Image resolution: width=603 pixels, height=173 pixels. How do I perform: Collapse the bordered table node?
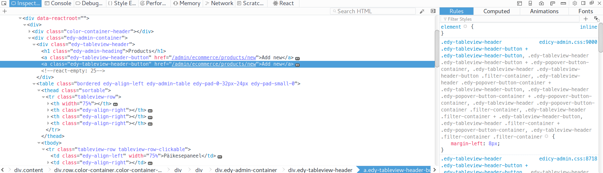point(34,84)
